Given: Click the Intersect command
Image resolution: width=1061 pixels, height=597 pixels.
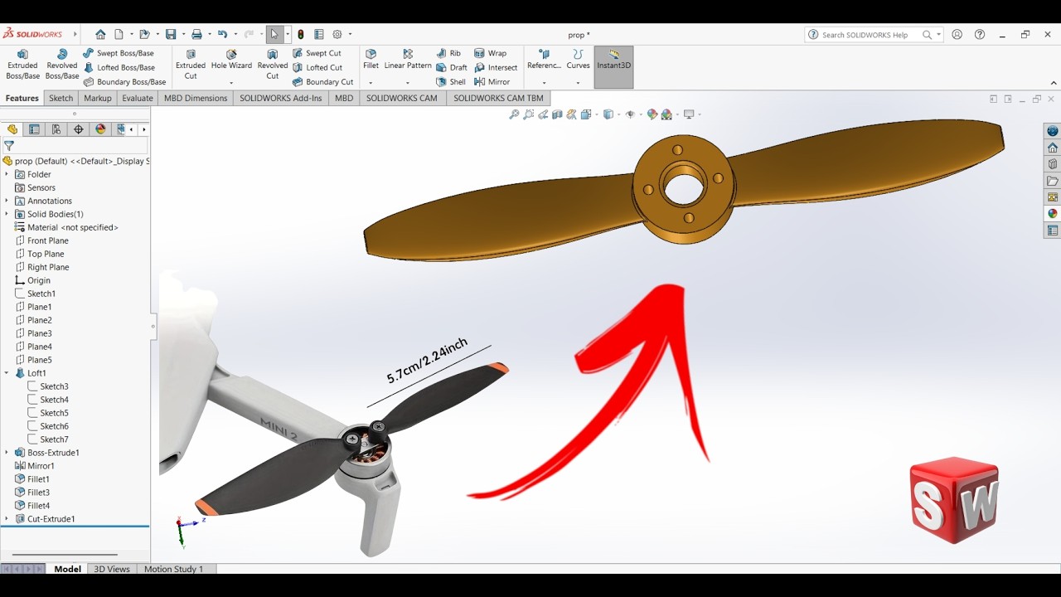Looking at the screenshot, I should pyautogui.click(x=496, y=67).
